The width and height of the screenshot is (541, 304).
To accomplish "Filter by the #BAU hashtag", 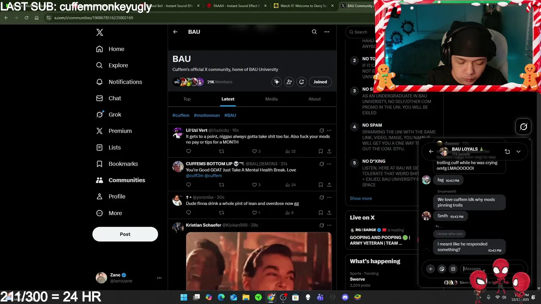I will (230, 115).
